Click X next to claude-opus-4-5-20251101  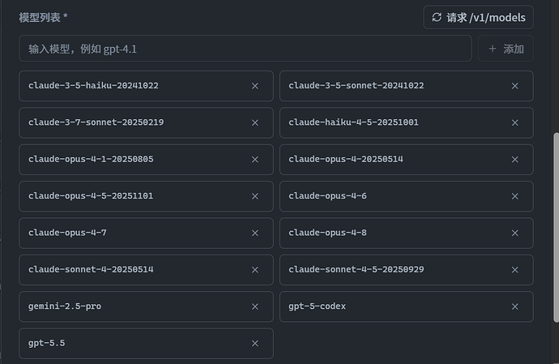point(255,196)
